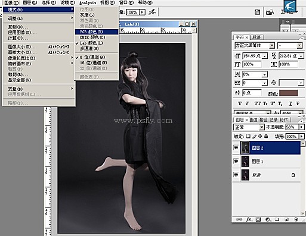This screenshot has width=306, height=236.
Task: Switch to 通道 channels tab
Action: click(x=254, y=120)
